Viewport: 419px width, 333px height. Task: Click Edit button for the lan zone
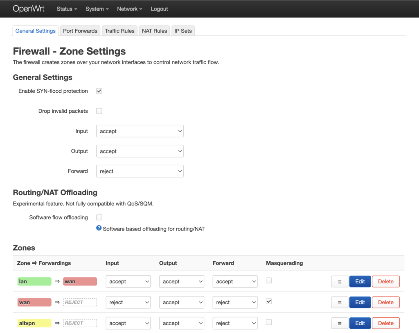tap(360, 282)
